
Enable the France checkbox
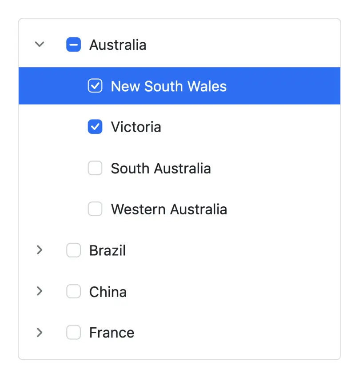74,332
